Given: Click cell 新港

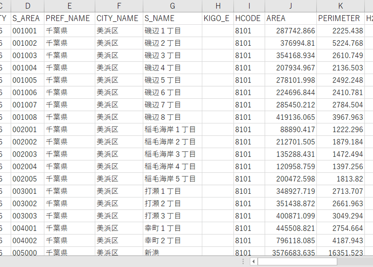Looking at the screenshot, I should tap(172, 252).
